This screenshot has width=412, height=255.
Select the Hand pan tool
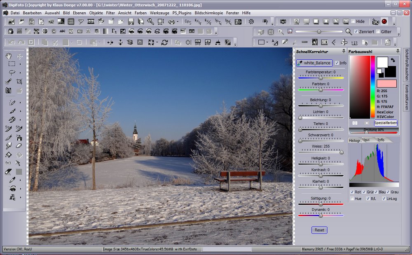point(9,56)
